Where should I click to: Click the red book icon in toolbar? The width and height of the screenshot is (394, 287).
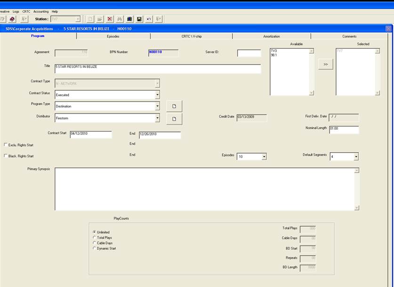[12, 19]
